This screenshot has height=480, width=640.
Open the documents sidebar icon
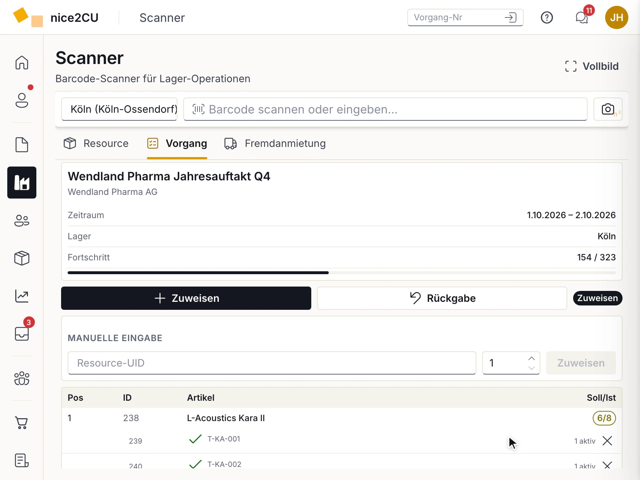click(22, 145)
